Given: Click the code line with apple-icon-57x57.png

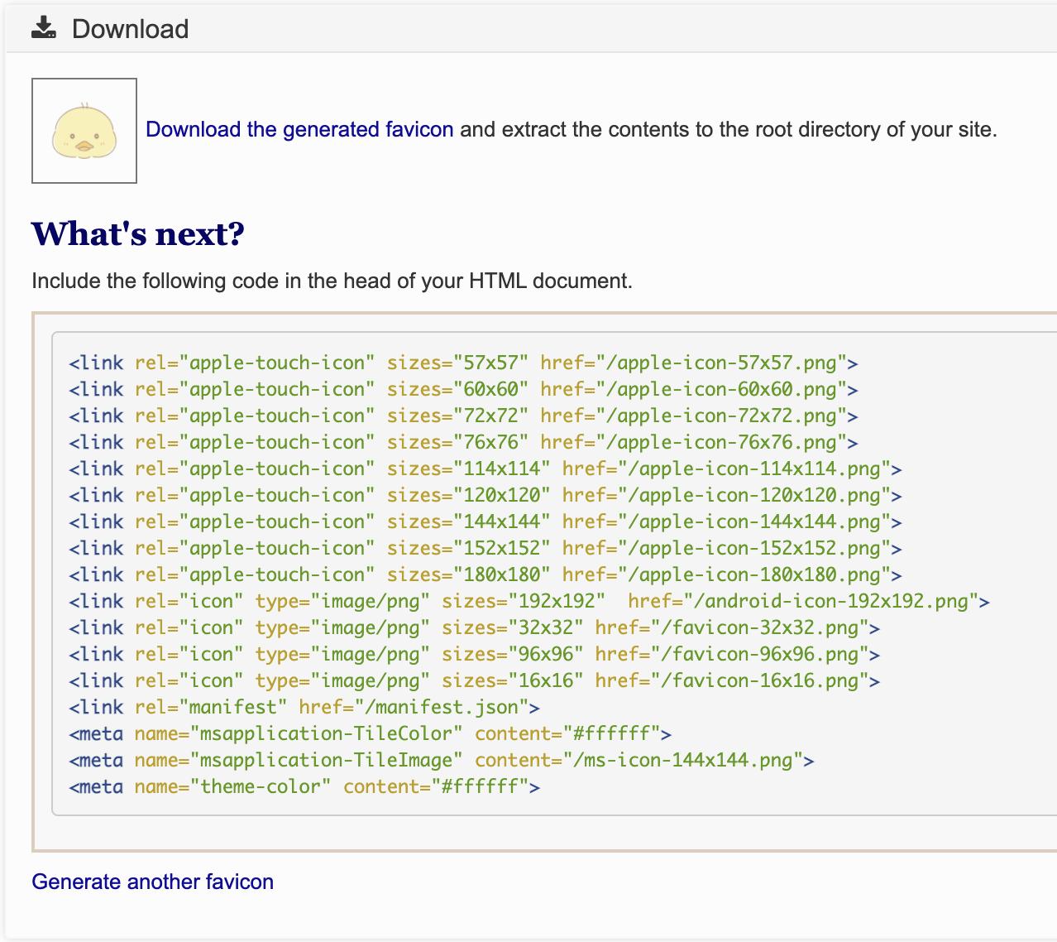Looking at the screenshot, I should (463, 363).
